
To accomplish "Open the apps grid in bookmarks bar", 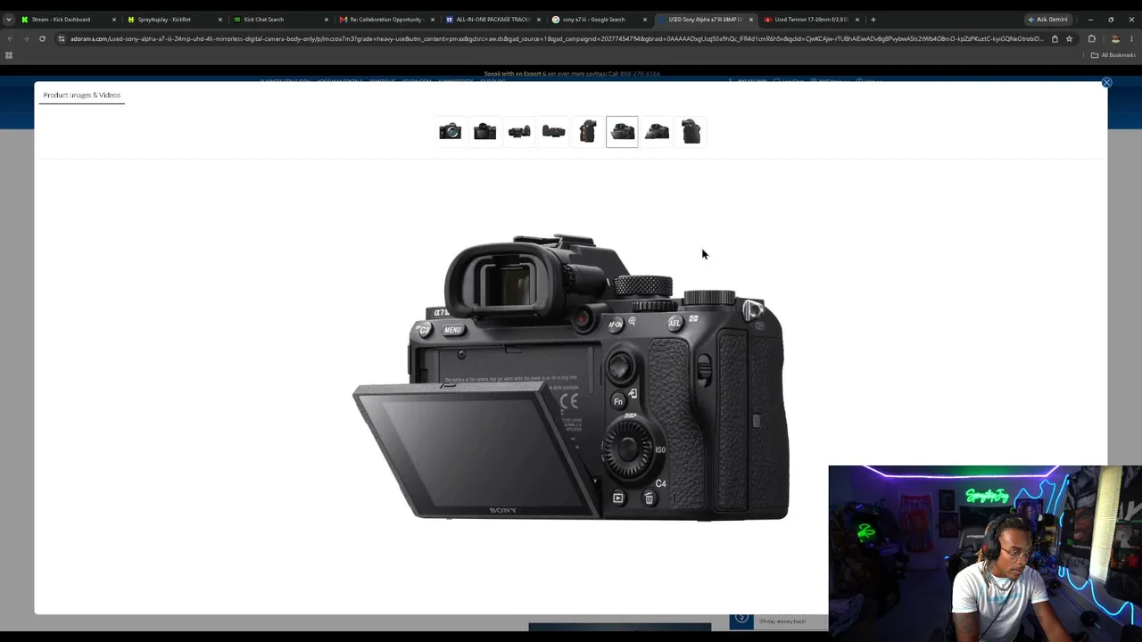I will (9, 55).
